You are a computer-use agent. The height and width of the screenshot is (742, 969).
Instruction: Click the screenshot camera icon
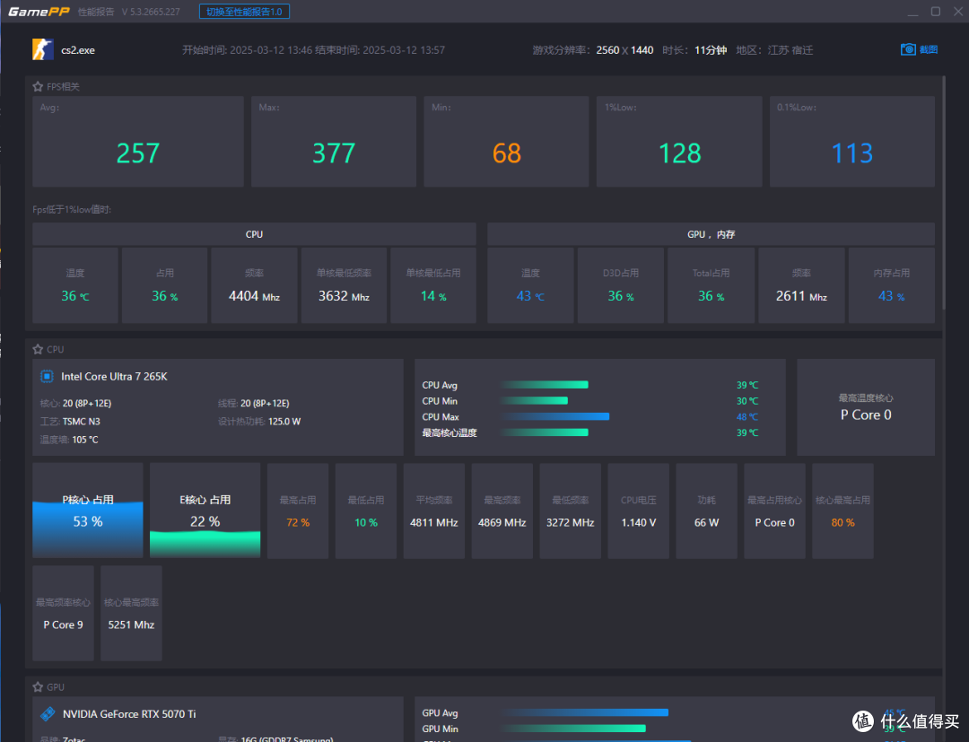click(908, 49)
